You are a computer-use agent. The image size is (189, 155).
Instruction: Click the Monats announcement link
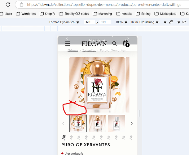(x=97, y=40)
